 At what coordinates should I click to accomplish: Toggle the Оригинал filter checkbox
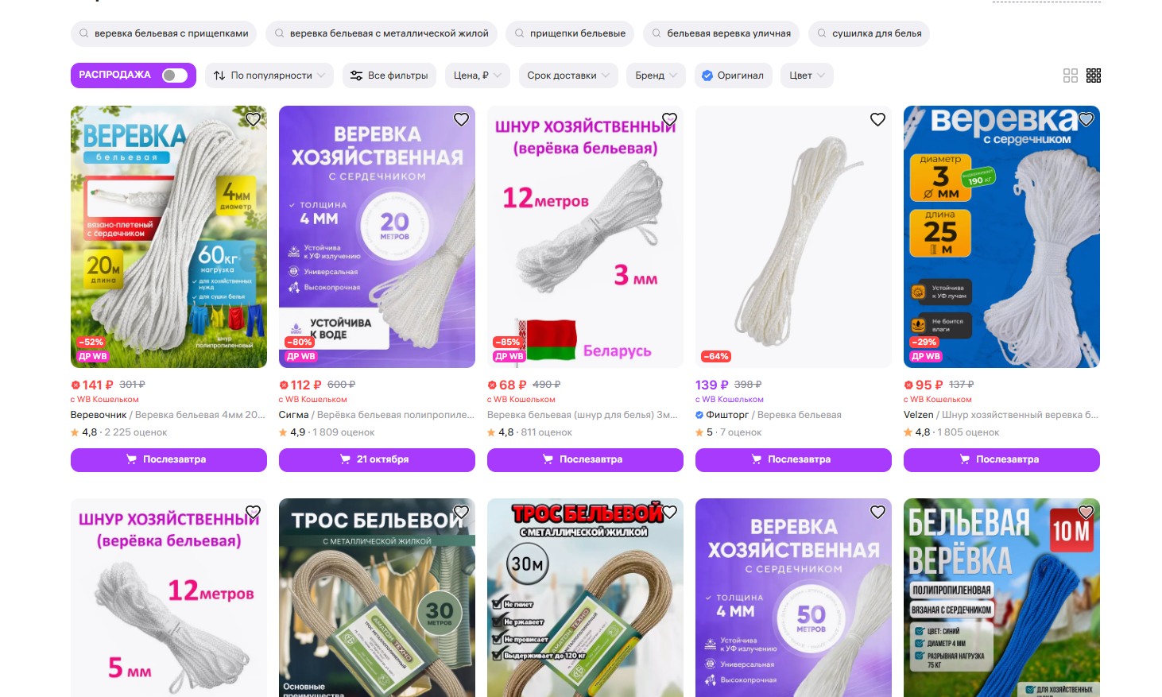click(x=732, y=76)
